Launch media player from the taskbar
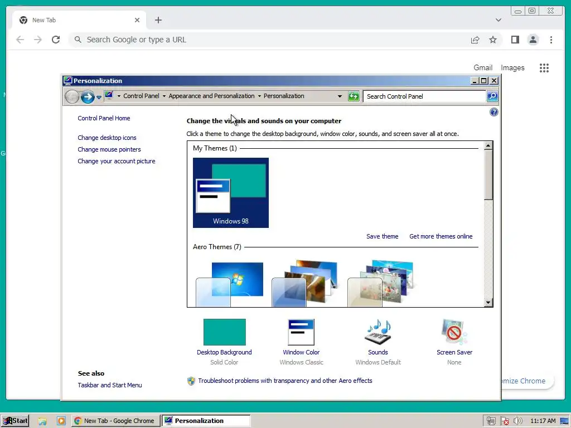This screenshot has width=571, height=428. pos(61,421)
